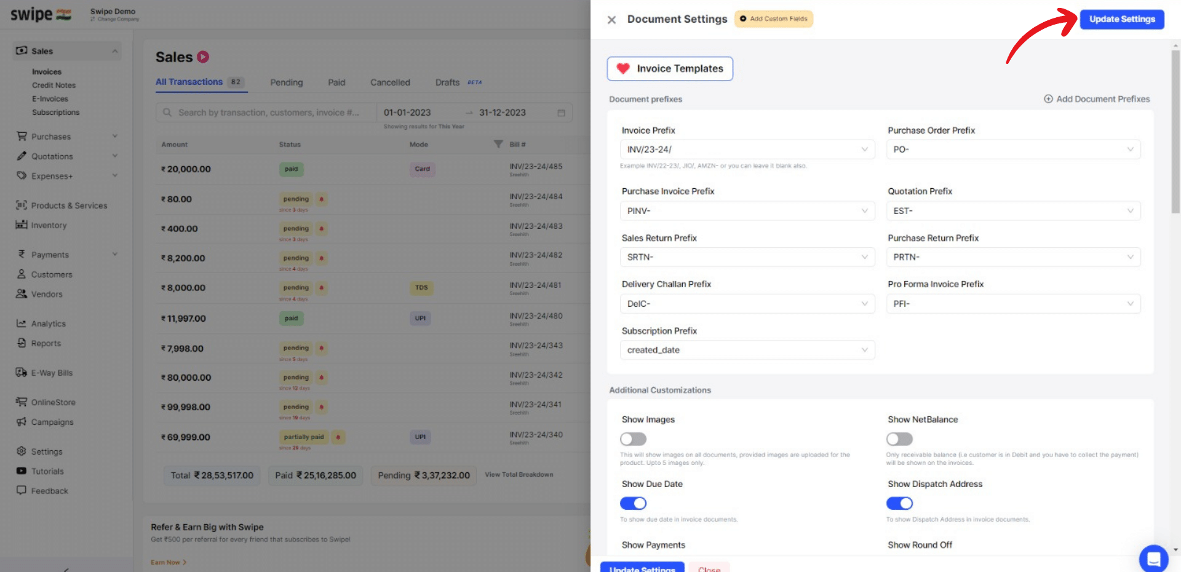Click View Total Breakdown link
Screen dimensions: 1181x572
[x=519, y=475]
